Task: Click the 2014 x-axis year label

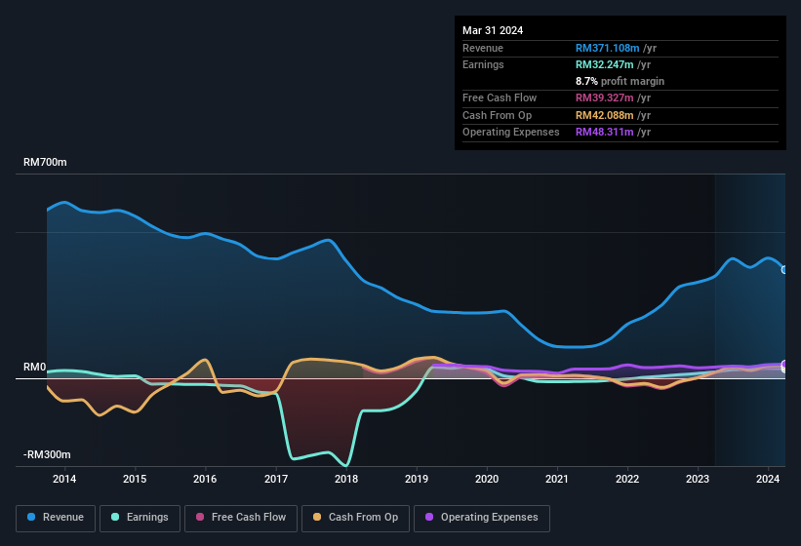Action: click(x=64, y=479)
